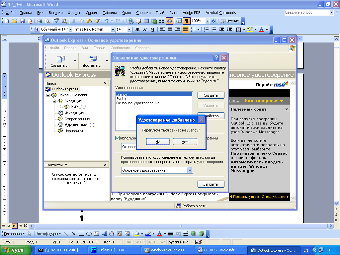Click the Создать identity button

[x=211, y=95]
